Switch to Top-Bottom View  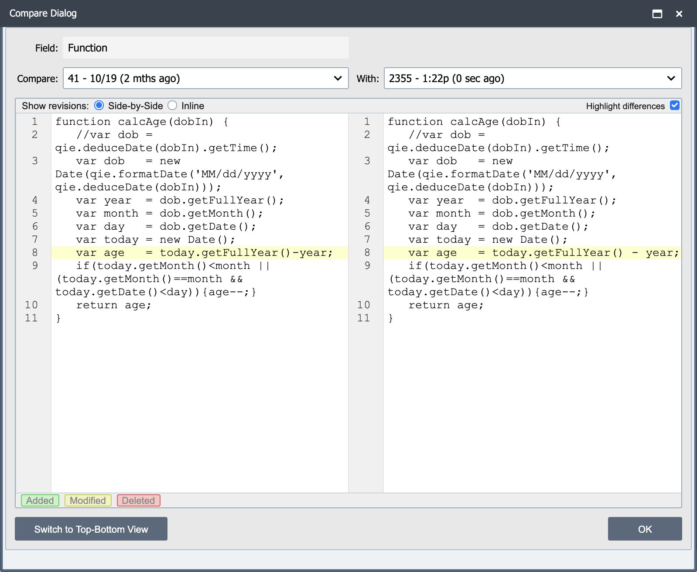click(91, 529)
